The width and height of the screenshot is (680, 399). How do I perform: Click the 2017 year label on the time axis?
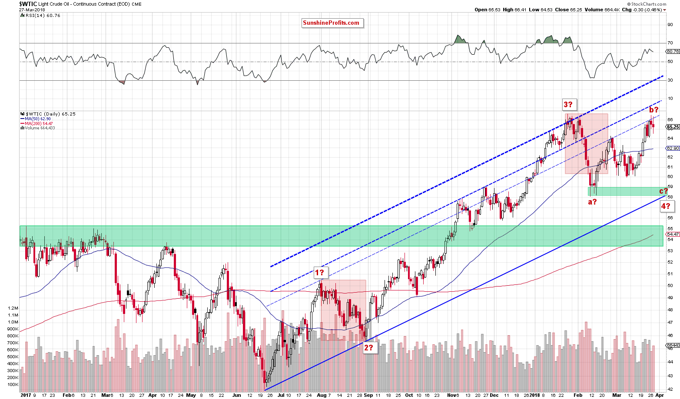pyautogui.click(x=26, y=396)
